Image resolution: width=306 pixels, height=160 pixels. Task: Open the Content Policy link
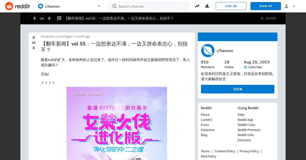click(x=225, y=151)
